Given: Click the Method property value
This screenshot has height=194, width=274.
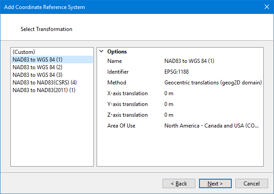Looking at the screenshot, I should point(212,83).
